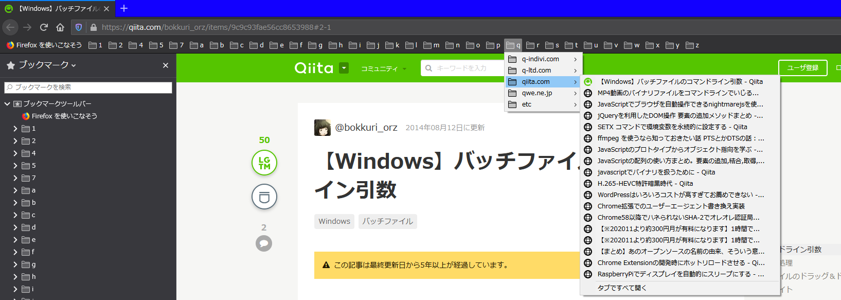Expand sidebar folder 4

click(15, 153)
